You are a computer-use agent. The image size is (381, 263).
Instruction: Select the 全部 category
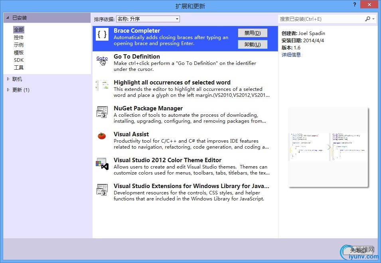(19, 30)
